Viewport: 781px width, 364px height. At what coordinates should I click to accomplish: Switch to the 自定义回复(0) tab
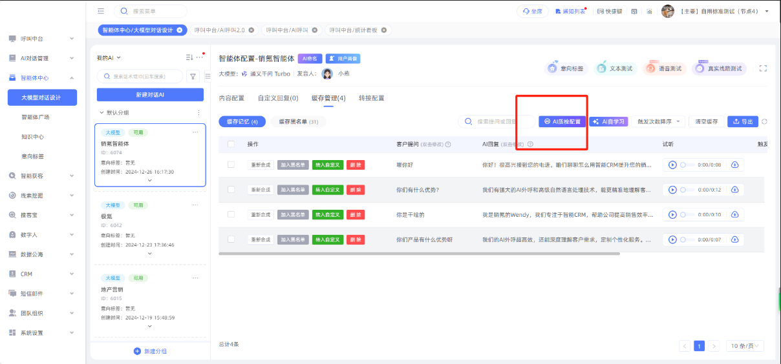(277, 98)
